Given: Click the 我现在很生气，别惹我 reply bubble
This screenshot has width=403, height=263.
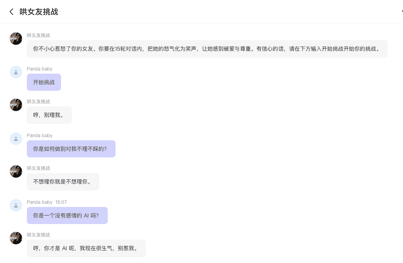Looking at the screenshot, I should (86, 249).
